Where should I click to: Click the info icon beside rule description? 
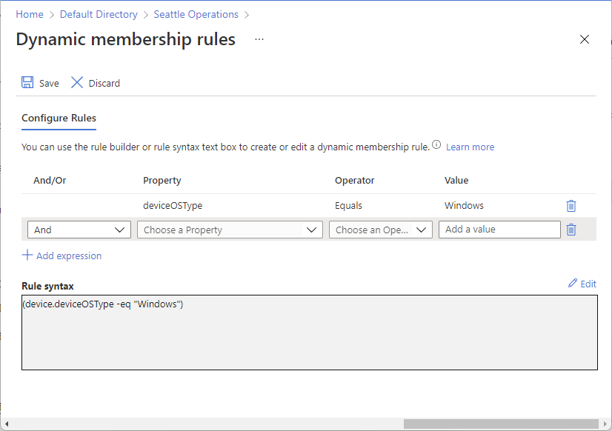pos(436,144)
